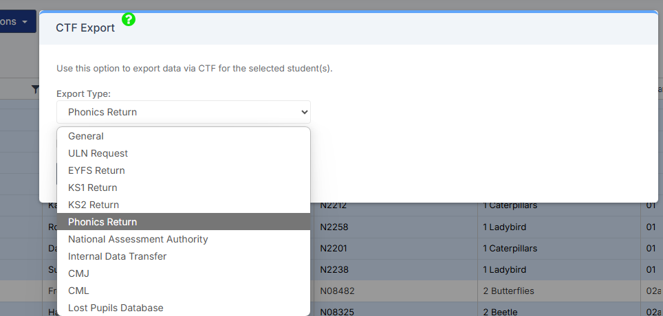Select Lost Pupils Database option
The height and width of the screenshot is (316, 663).
coord(116,308)
